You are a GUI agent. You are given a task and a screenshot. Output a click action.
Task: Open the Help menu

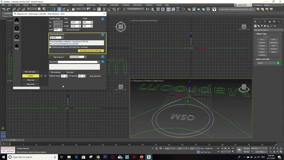167,5
